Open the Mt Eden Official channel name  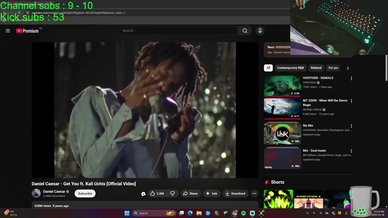coord(312,110)
